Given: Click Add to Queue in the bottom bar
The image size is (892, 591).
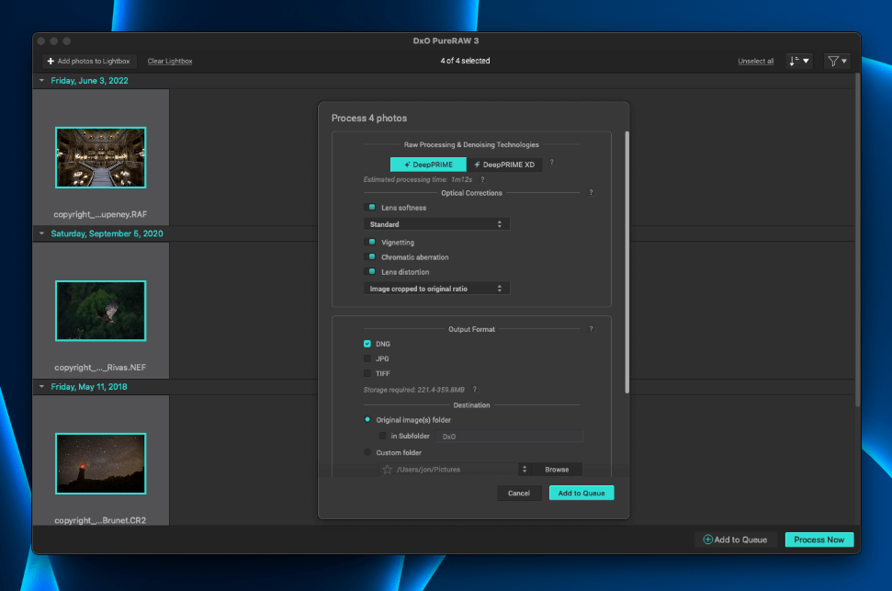Looking at the screenshot, I should pos(735,540).
